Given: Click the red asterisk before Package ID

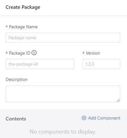Looking at the screenshot, I should [7, 53].
